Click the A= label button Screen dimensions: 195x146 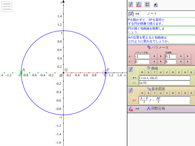click(x=134, y=83)
